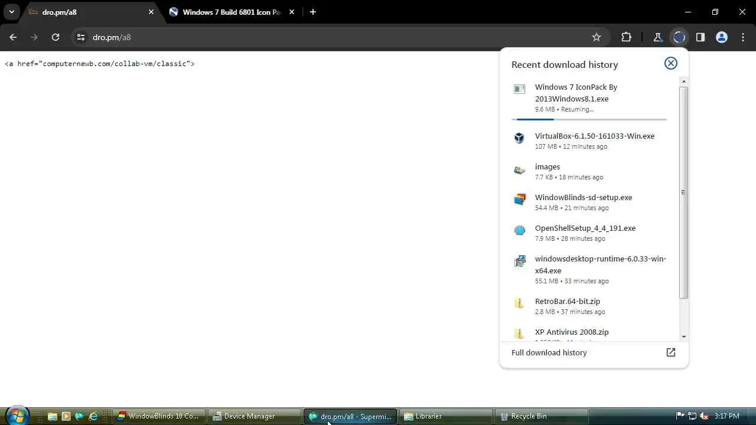Click the windowsdesktop-runtime file icon
The image size is (756, 425).
tap(519, 261)
